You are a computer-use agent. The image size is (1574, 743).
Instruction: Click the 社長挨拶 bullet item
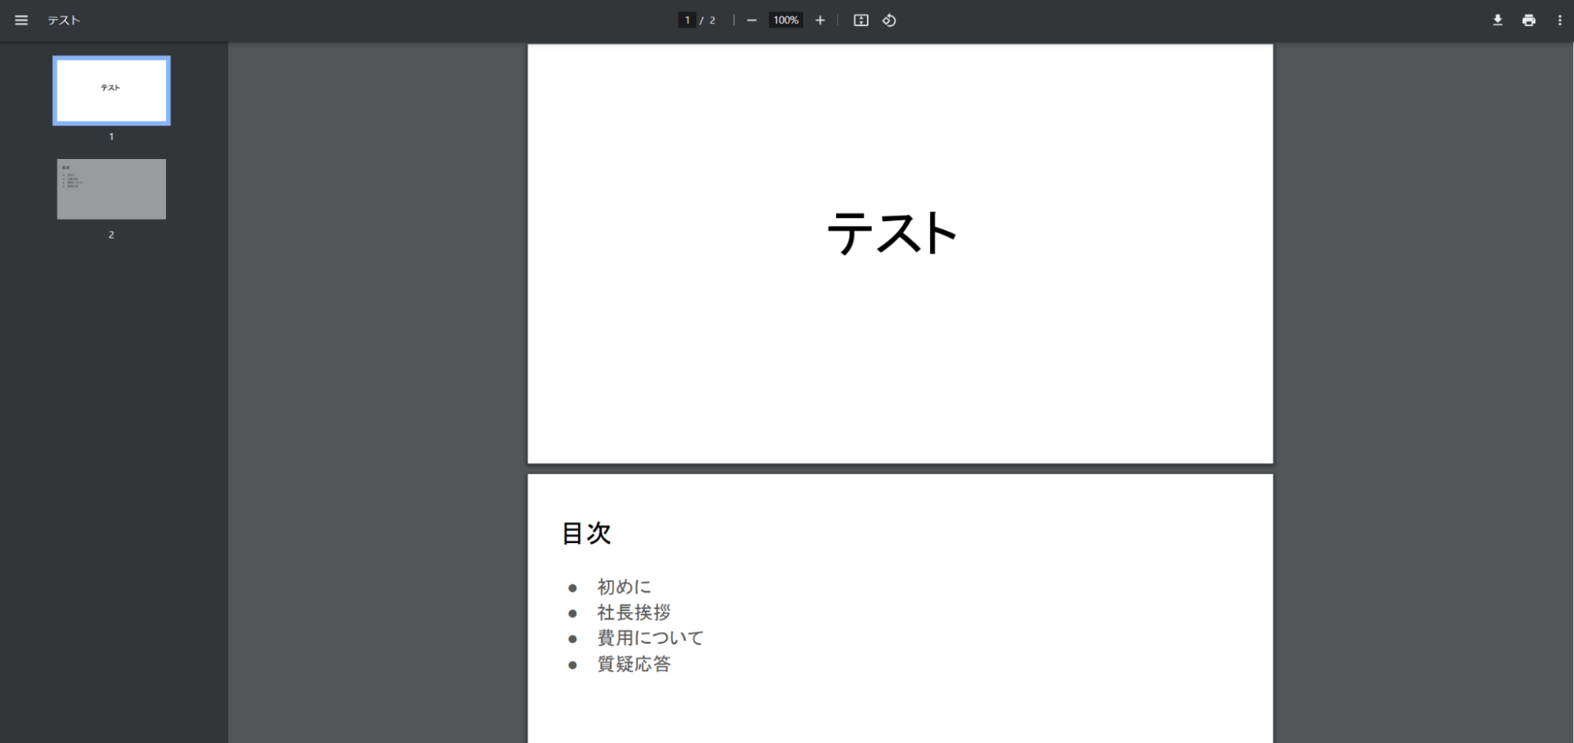point(633,612)
